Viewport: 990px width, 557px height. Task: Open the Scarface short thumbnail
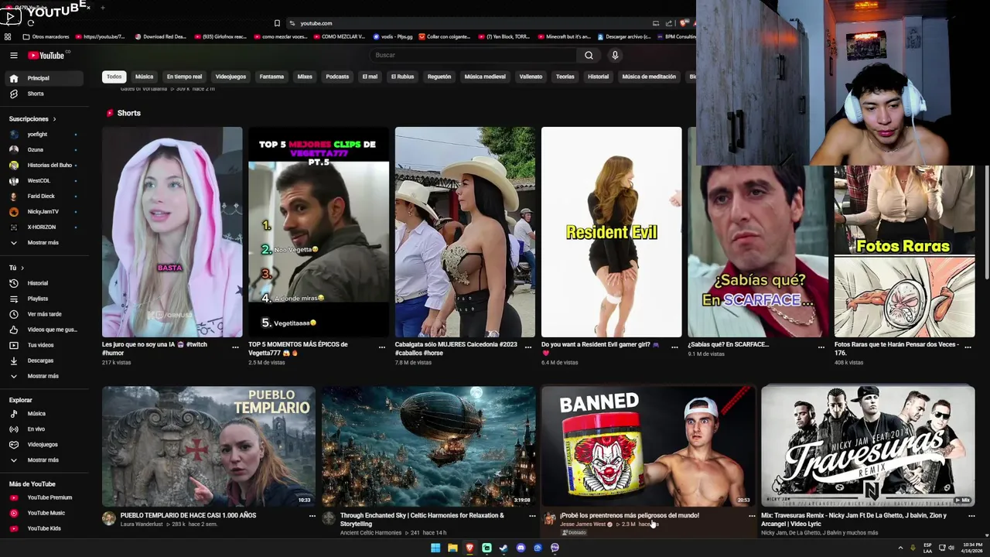[757, 251]
